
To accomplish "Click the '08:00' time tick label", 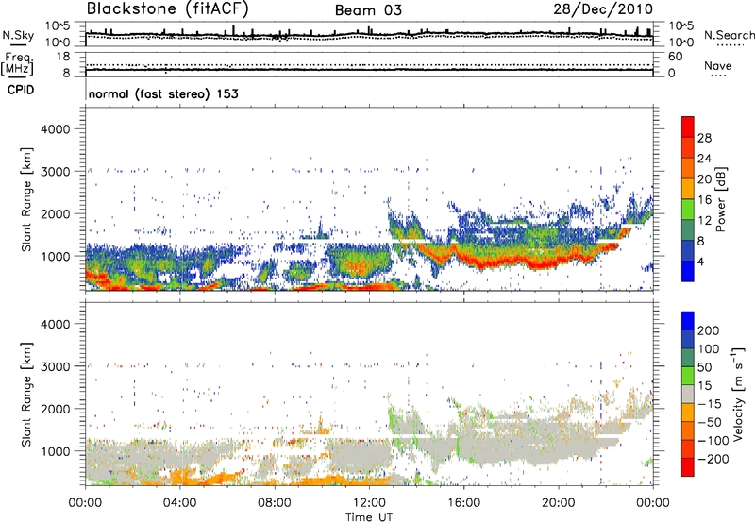I will 274,503.
